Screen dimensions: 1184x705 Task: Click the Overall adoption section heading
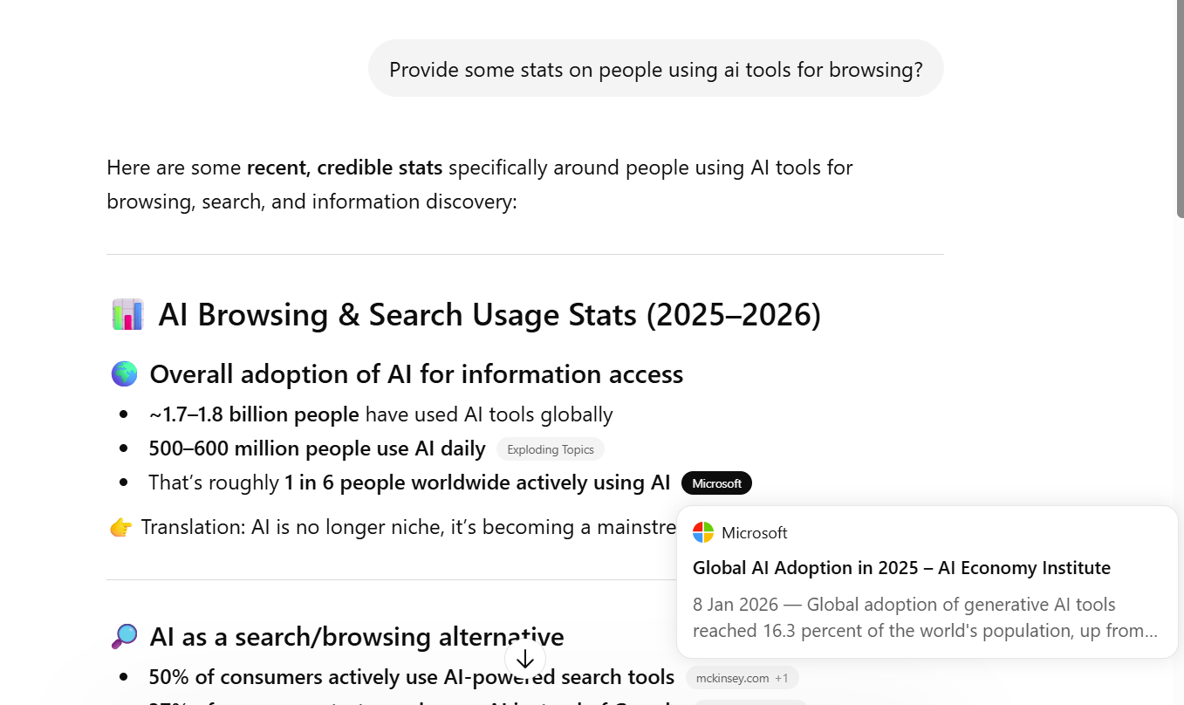tap(416, 373)
